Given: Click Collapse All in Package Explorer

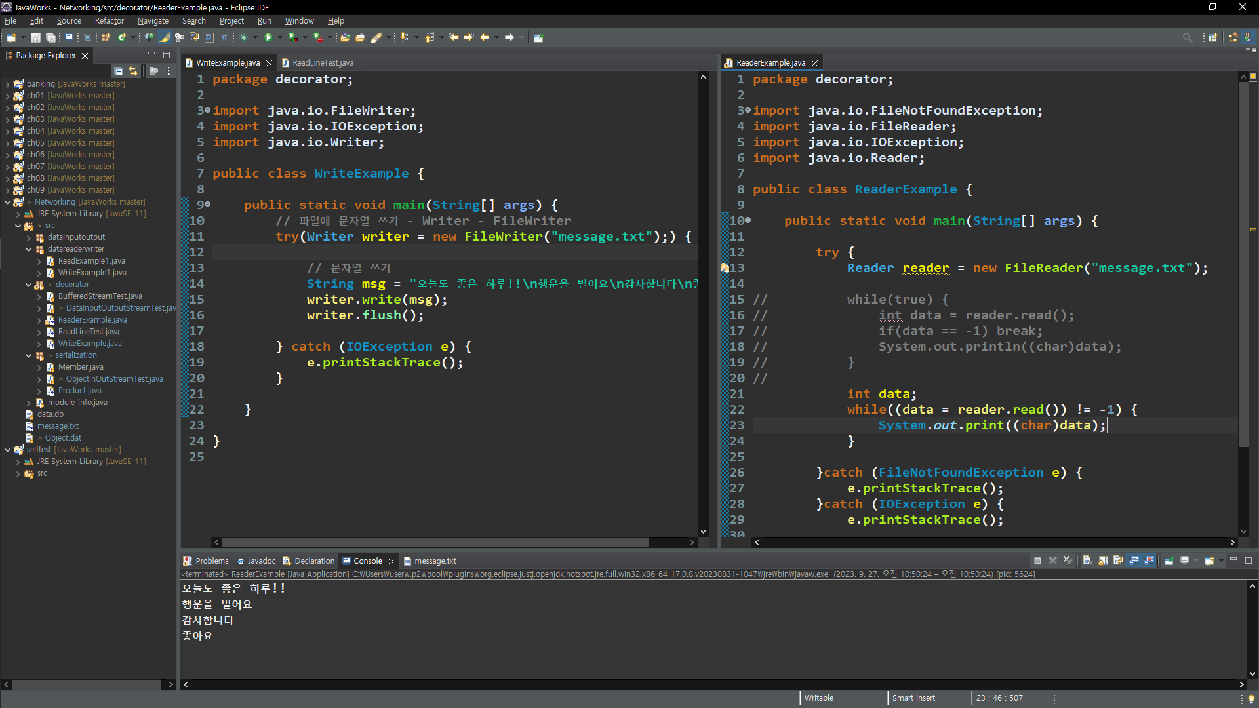Looking at the screenshot, I should click(x=118, y=71).
